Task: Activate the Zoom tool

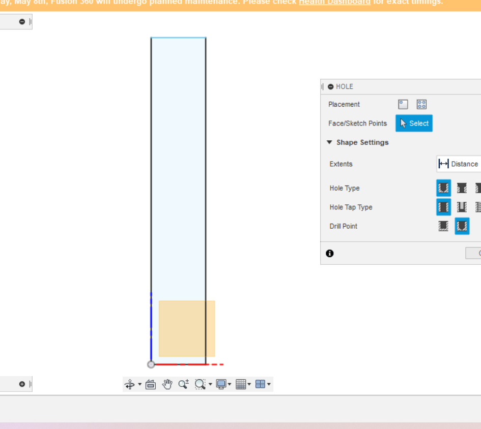Action: tap(184, 384)
